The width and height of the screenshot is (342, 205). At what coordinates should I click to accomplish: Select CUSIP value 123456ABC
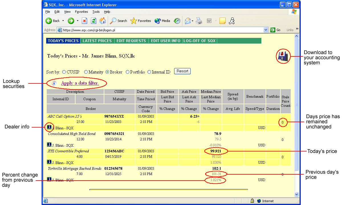point(115,151)
